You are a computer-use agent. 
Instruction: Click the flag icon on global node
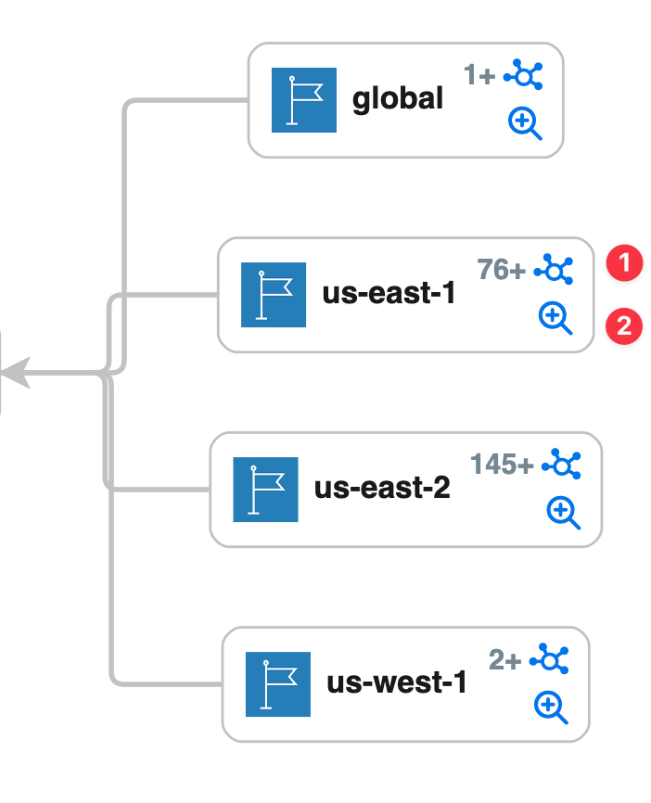tap(303, 99)
